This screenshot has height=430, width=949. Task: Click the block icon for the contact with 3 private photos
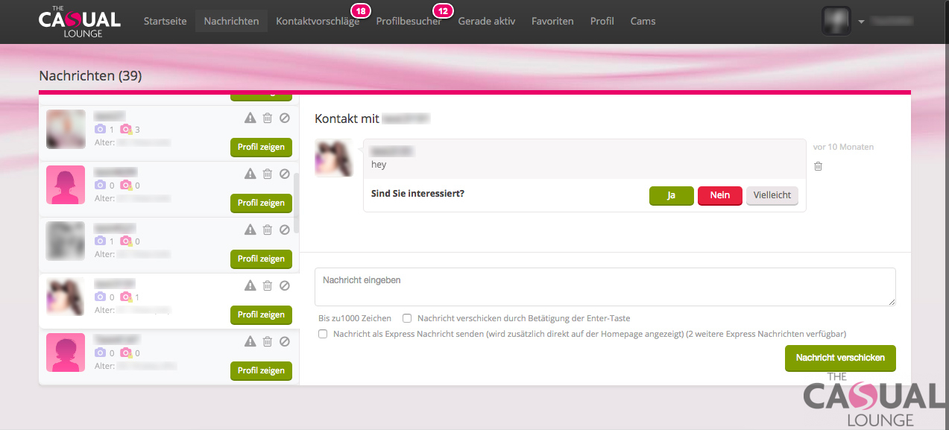(284, 118)
